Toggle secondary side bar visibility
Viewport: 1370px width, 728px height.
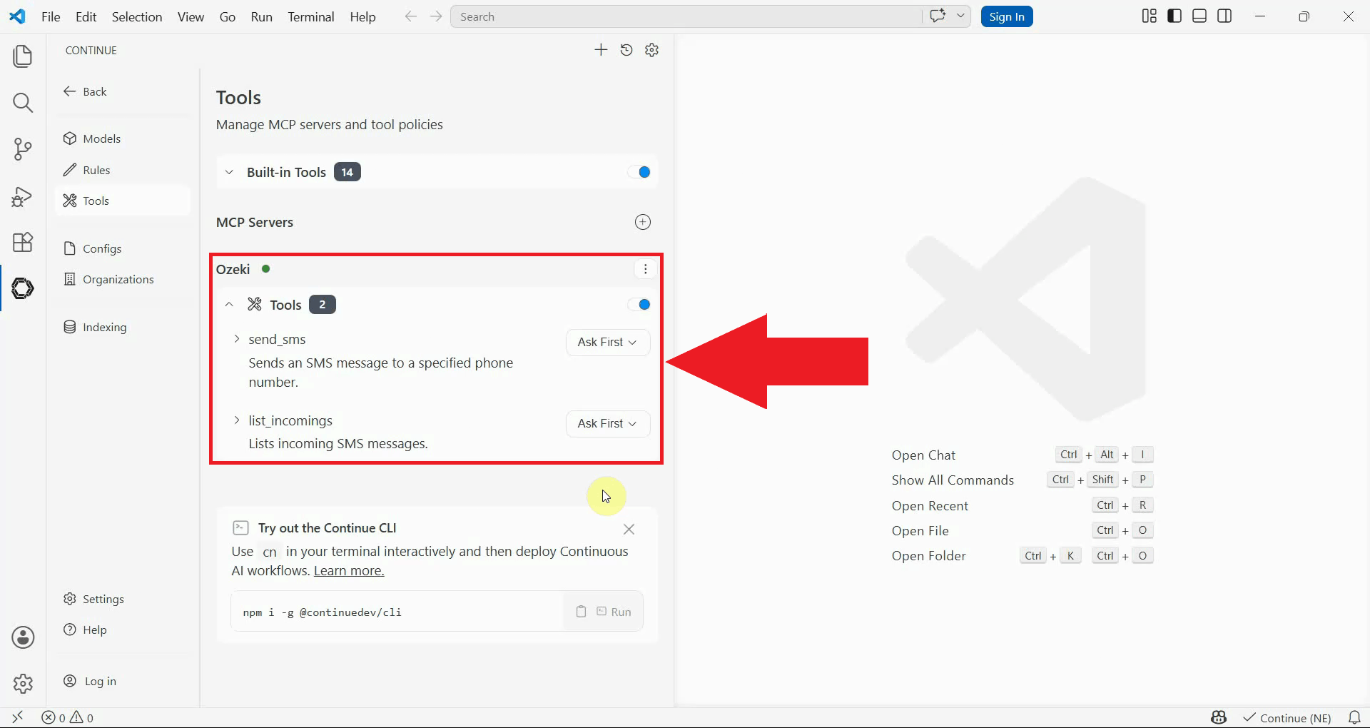pos(1224,16)
